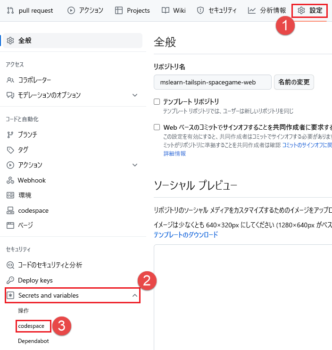332x350 pixels.
Task: Open the 環境 settings label
Action: [x=25, y=195]
